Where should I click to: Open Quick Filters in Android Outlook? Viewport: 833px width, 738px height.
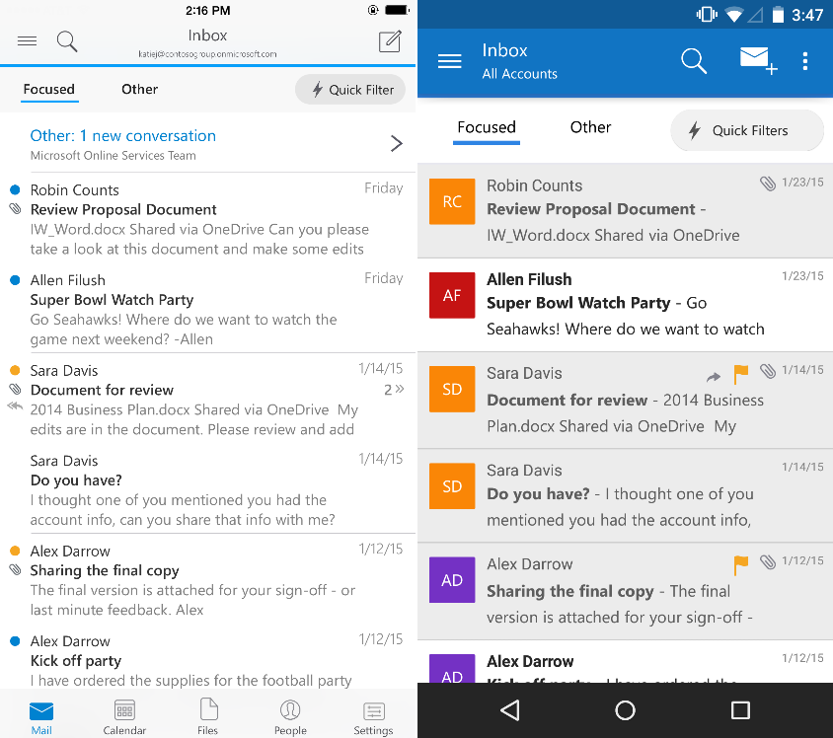[747, 130]
